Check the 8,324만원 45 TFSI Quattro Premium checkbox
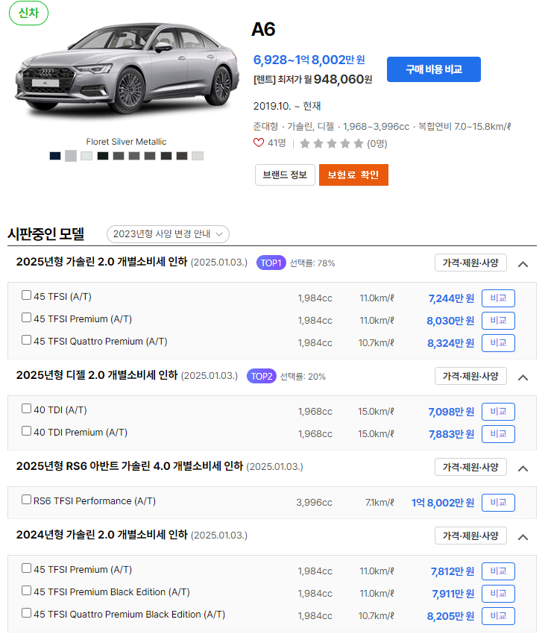 27,339
